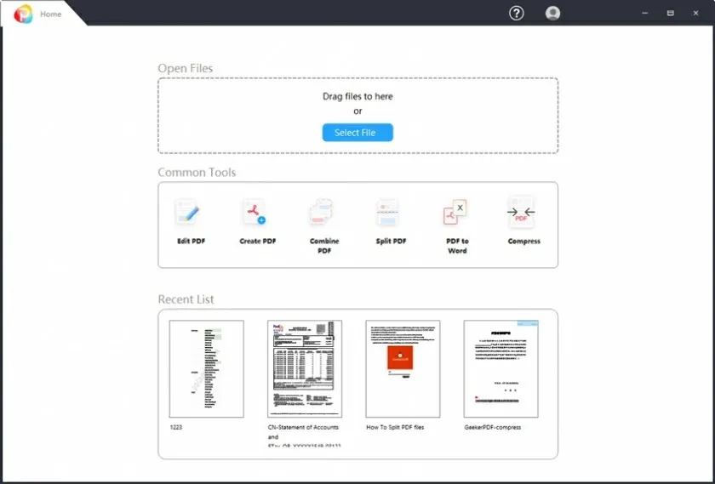Click the 'How To Split PDF files' file name

pos(395,427)
